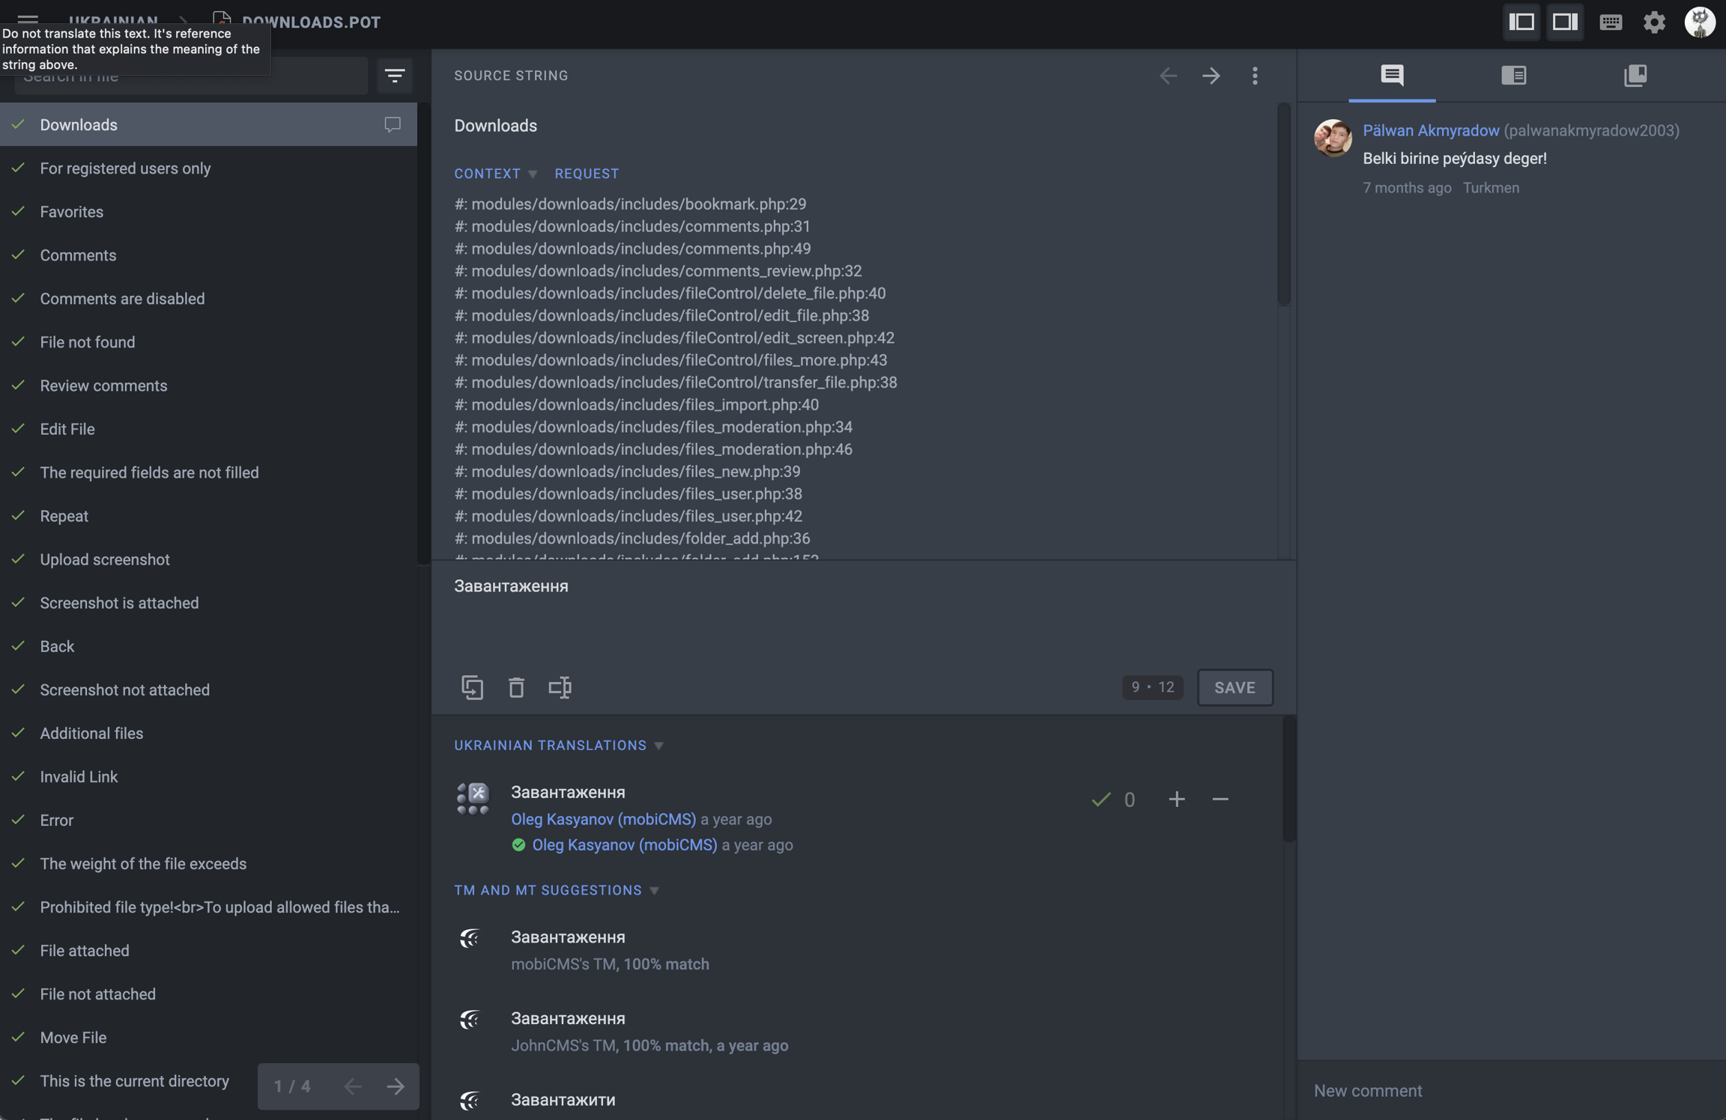Toggle the left sidebar panel visibility
1726x1120 pixels.
[x=1521, y=22]
